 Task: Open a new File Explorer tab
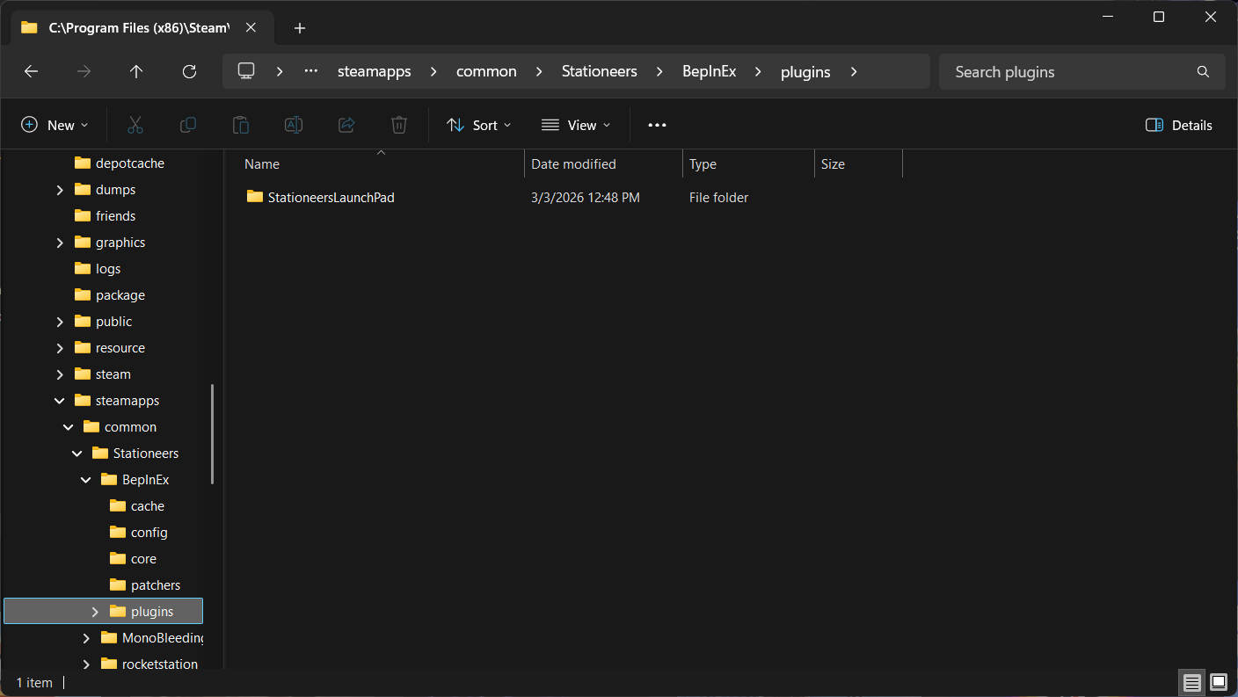click(x=299, y=28)
